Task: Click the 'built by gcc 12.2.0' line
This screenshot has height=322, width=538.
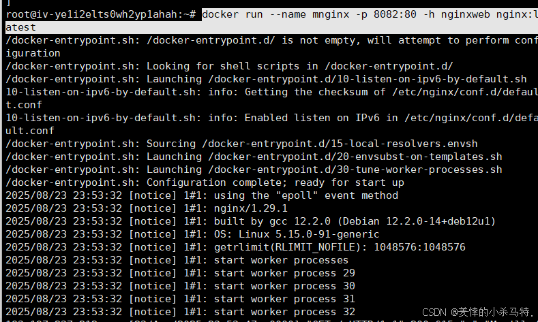Action: 251,221
